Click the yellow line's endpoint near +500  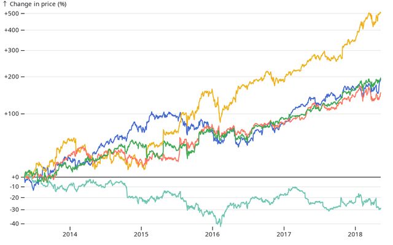click(380, 13)
